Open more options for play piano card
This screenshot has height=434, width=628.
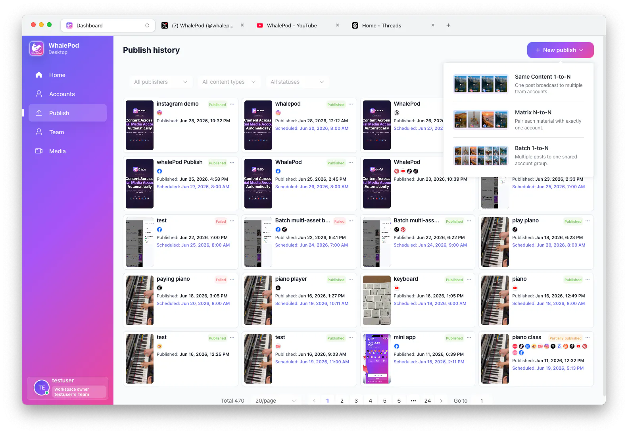coord(588,221)
